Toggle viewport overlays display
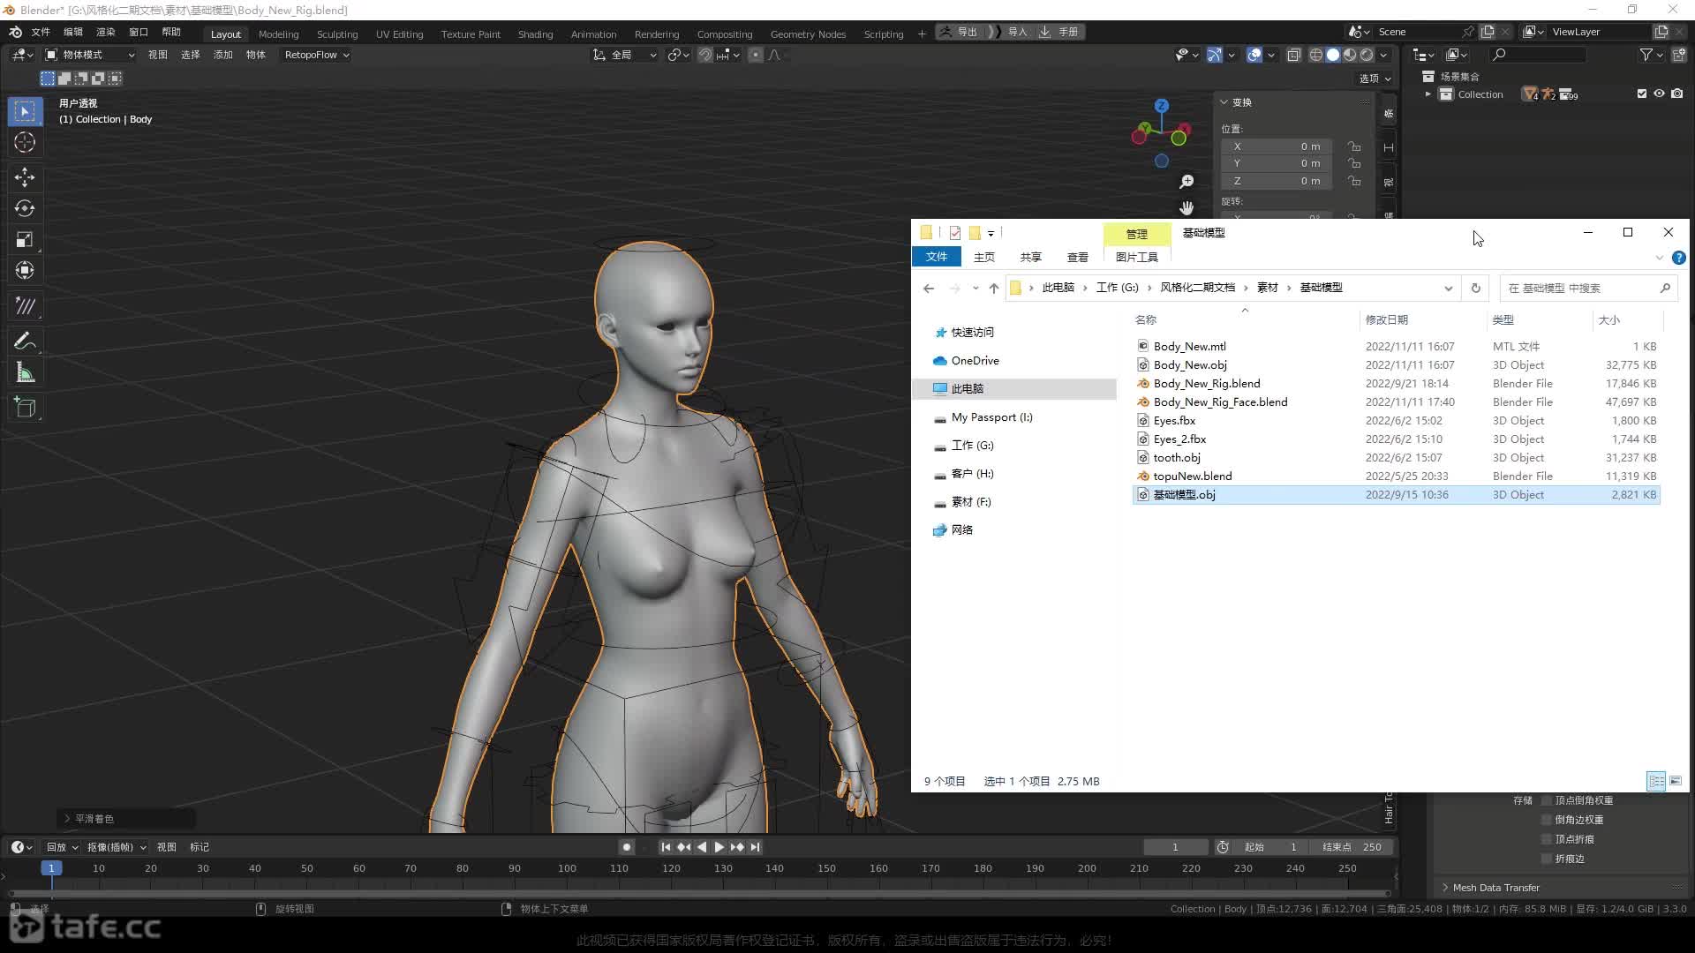Viewport: 1695px width, 953px height. tap(1254, 55)
